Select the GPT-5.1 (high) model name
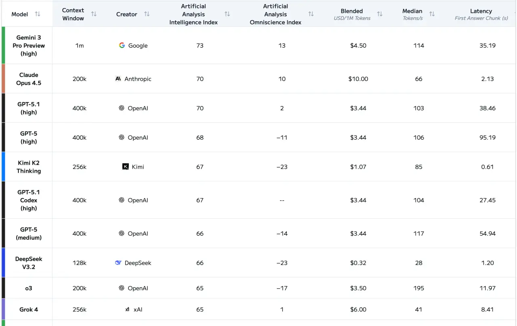517x326 pixels. tap(29, 108)
